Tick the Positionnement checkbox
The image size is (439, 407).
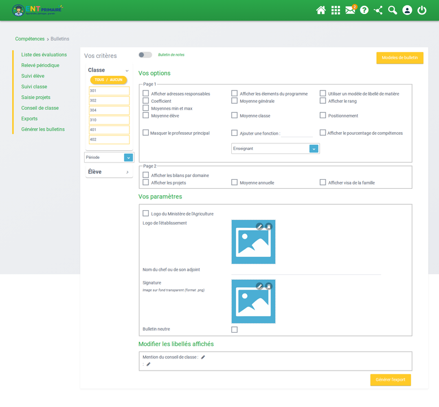[323, 115]
